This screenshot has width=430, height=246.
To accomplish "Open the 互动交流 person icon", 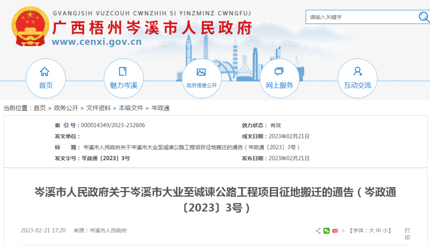I will click(357, 72).
